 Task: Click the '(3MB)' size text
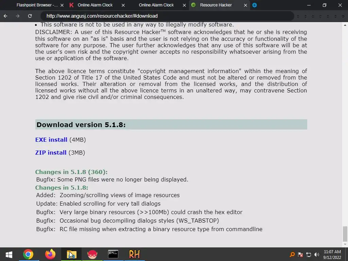coord(76,153)
